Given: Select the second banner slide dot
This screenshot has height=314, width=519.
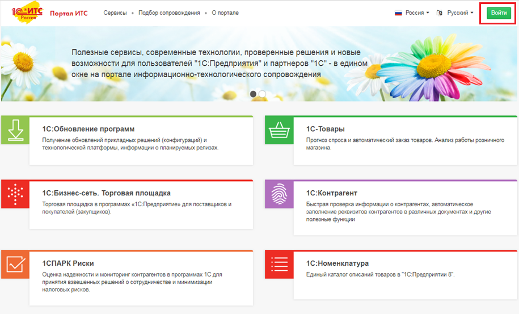Looking at the screenshot, I should click(x=262, y=94).
